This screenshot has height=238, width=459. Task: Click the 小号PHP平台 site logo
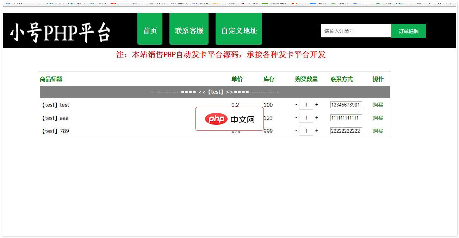(60, 32)
